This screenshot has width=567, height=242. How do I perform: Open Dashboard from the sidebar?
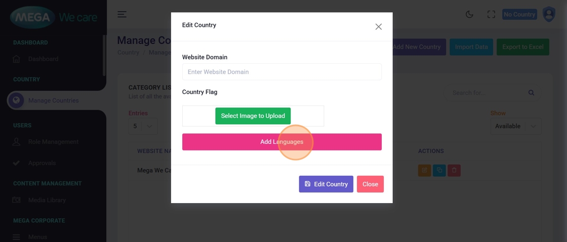click(43, 59)
